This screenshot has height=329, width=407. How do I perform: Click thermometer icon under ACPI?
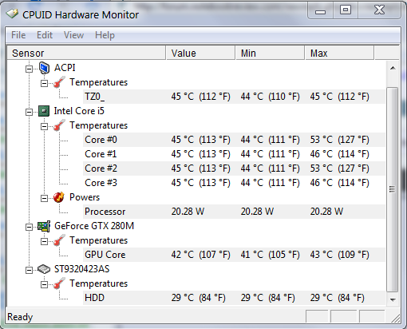click(x=59, y=82)
